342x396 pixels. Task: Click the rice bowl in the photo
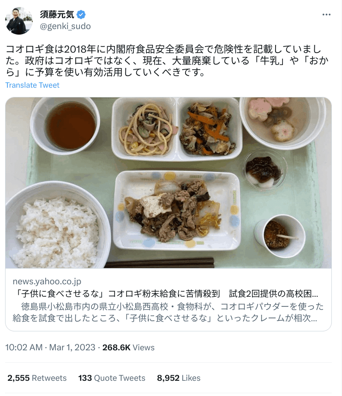click(x=58, y=226)
